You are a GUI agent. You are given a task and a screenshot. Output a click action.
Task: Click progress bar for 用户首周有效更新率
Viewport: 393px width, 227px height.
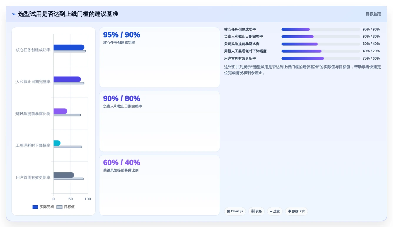pos(321,58)
